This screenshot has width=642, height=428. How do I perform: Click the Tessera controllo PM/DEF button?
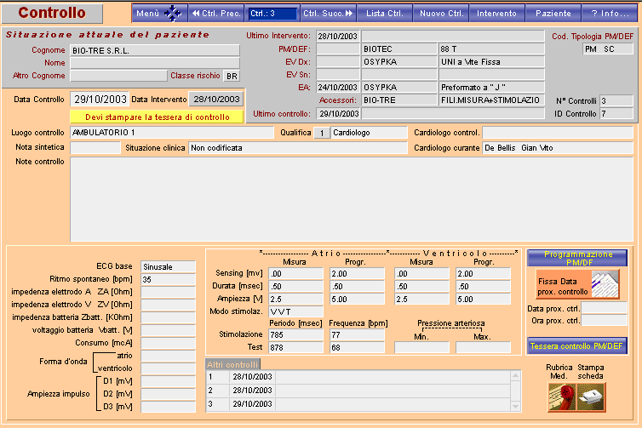point(578,345)
